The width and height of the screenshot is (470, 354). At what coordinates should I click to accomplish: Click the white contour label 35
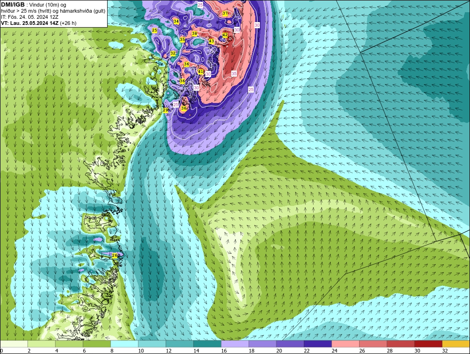[x=234, y=73]
